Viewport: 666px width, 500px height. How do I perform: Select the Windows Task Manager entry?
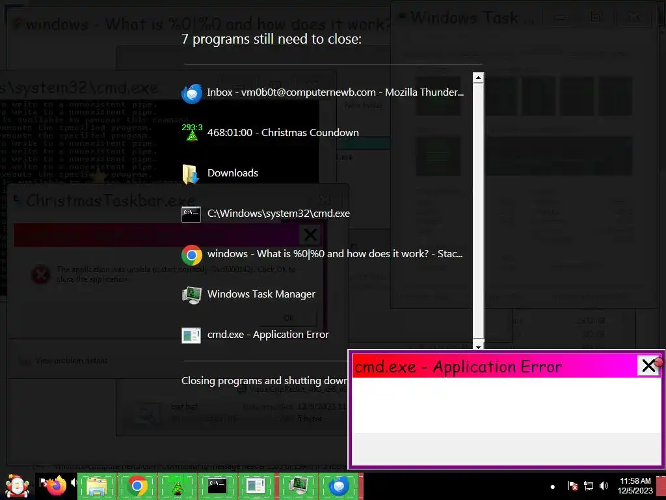[248, 294]
